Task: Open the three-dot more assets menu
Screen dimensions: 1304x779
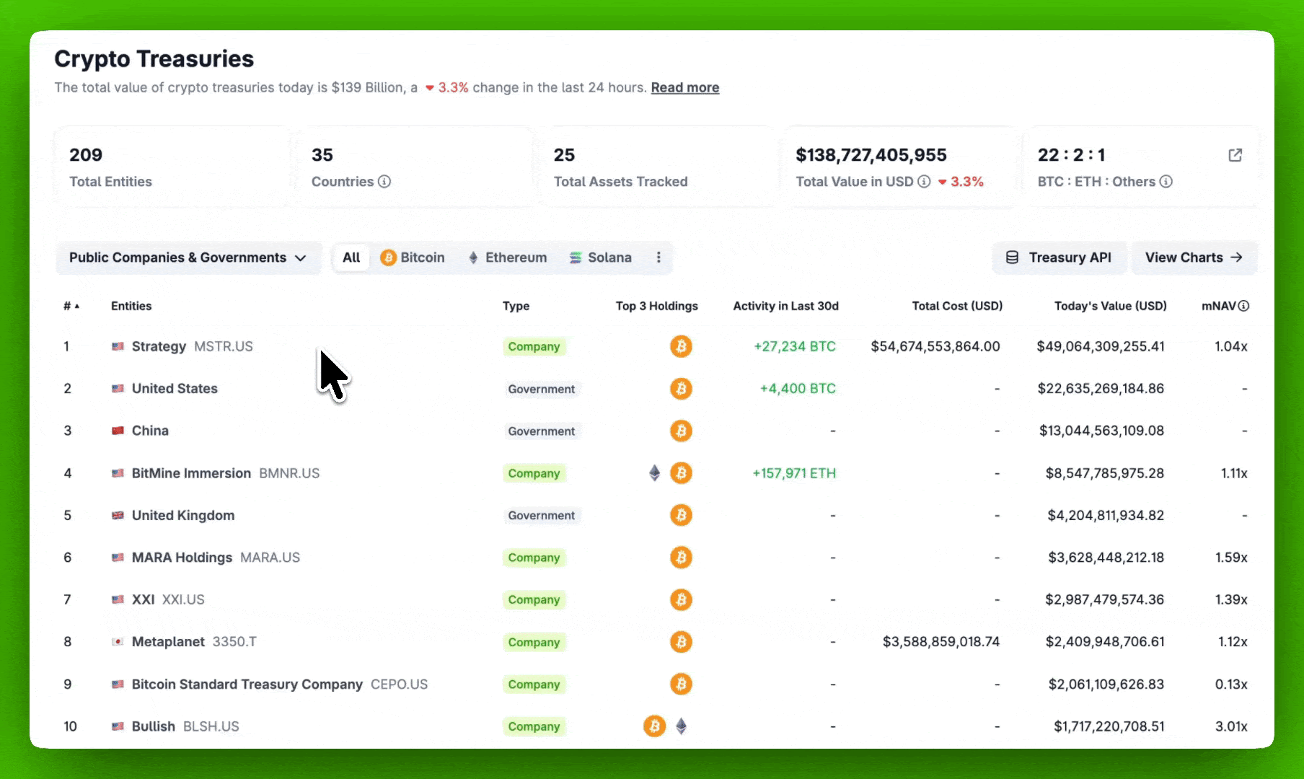Action: point(658,258)
